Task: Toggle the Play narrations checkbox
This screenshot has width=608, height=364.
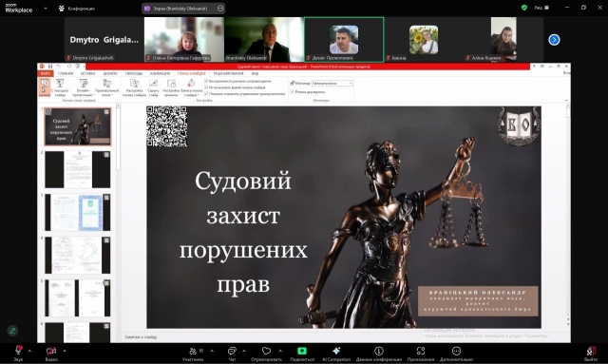Action: [x=206, y=81]
